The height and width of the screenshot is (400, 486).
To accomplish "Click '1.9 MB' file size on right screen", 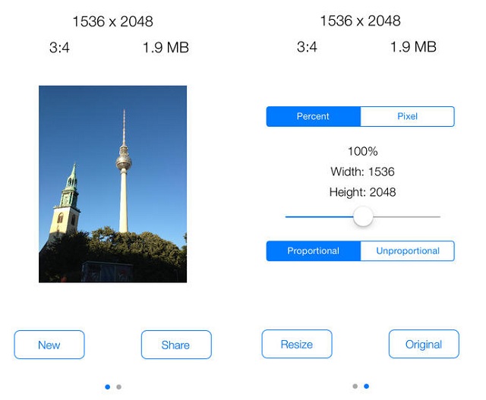I will [413, 47].
